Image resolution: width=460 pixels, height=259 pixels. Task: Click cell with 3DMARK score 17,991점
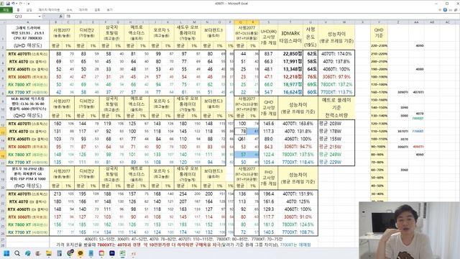click(x=290, y=61)
